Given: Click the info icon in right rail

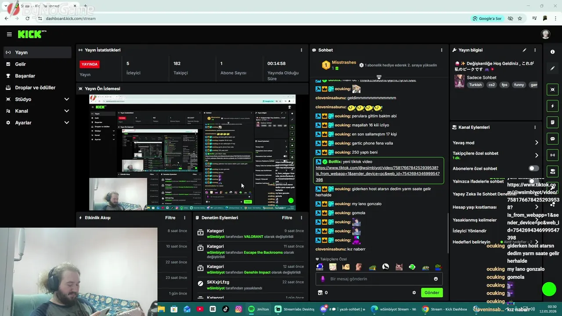Looking at the screenshot, I should coord(552,52).
